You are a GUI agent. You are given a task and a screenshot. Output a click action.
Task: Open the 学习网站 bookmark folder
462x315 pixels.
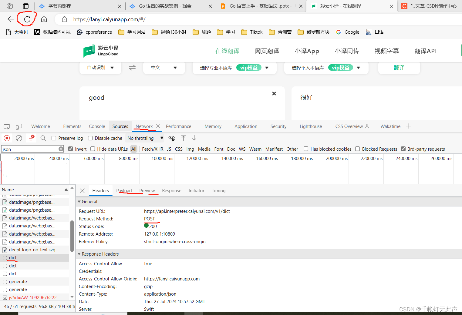coord(132,32)
